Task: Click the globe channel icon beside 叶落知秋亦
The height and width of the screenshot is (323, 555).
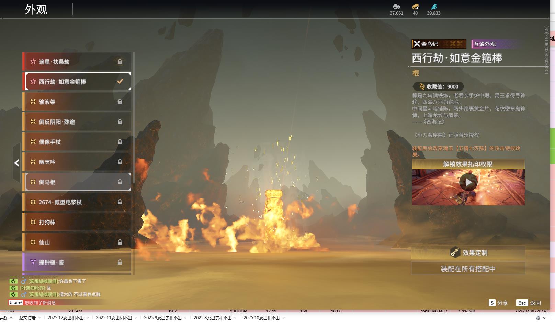Action: click(x=13, y=288)
